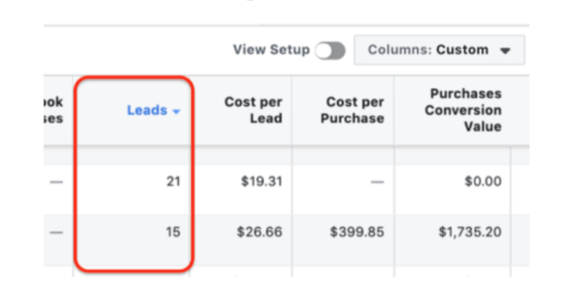Click the second row dash in leftmost column
This screenshot has height=296, width=578.
[56, 232]
